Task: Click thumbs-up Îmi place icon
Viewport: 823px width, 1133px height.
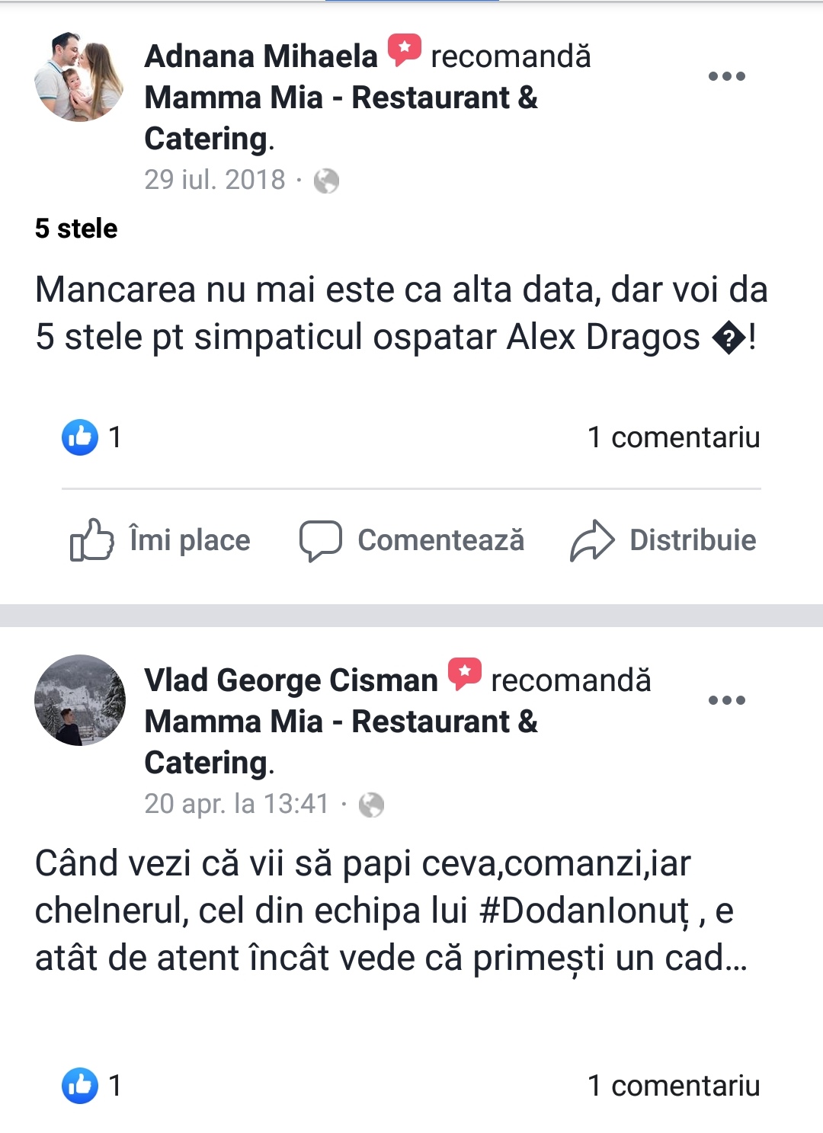Action: (91, 540)
